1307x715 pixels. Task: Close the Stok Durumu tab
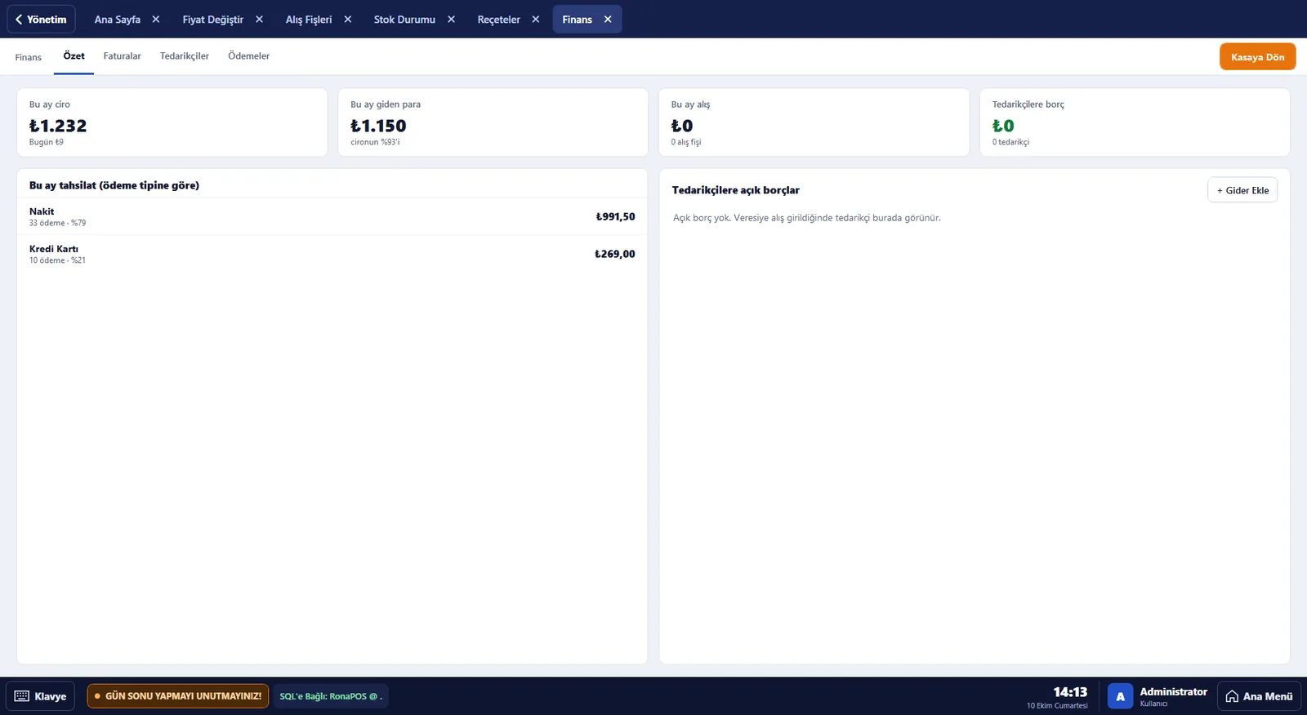(x=451, y=20)
